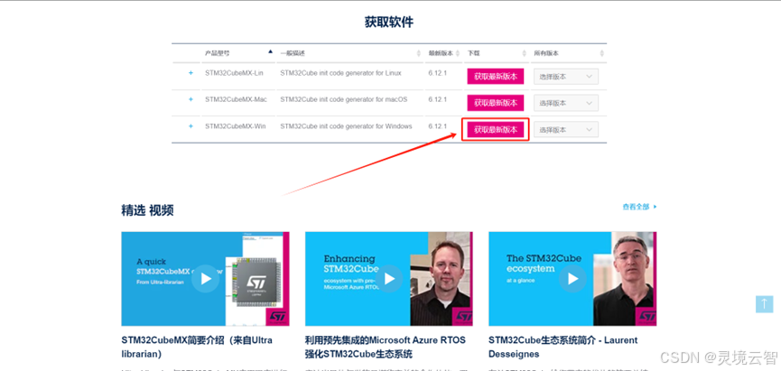Get latest version for STM32CubeMX-Lin
This screenshot has width=781, height=371.
(x=495, y=77)
